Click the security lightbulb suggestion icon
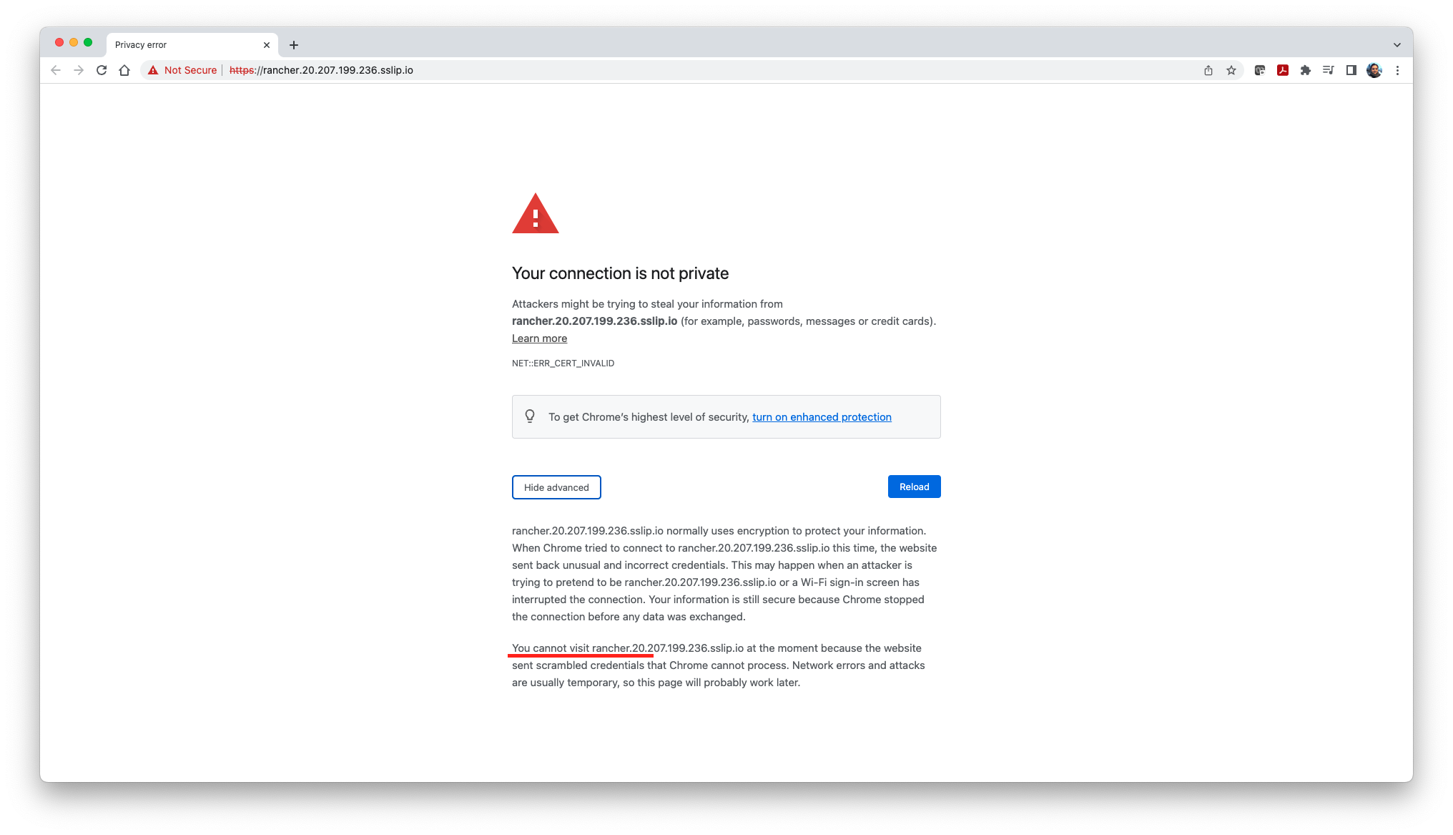 click(x=530, y=416)
